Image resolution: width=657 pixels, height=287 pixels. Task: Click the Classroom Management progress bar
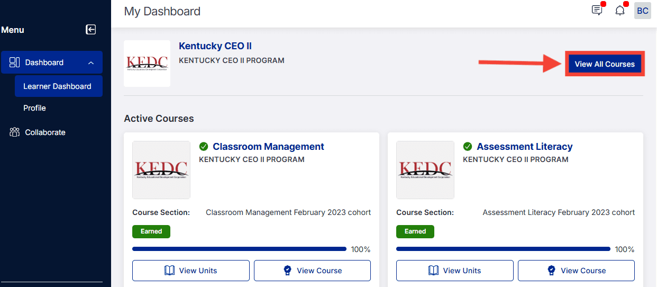[239, 249]
